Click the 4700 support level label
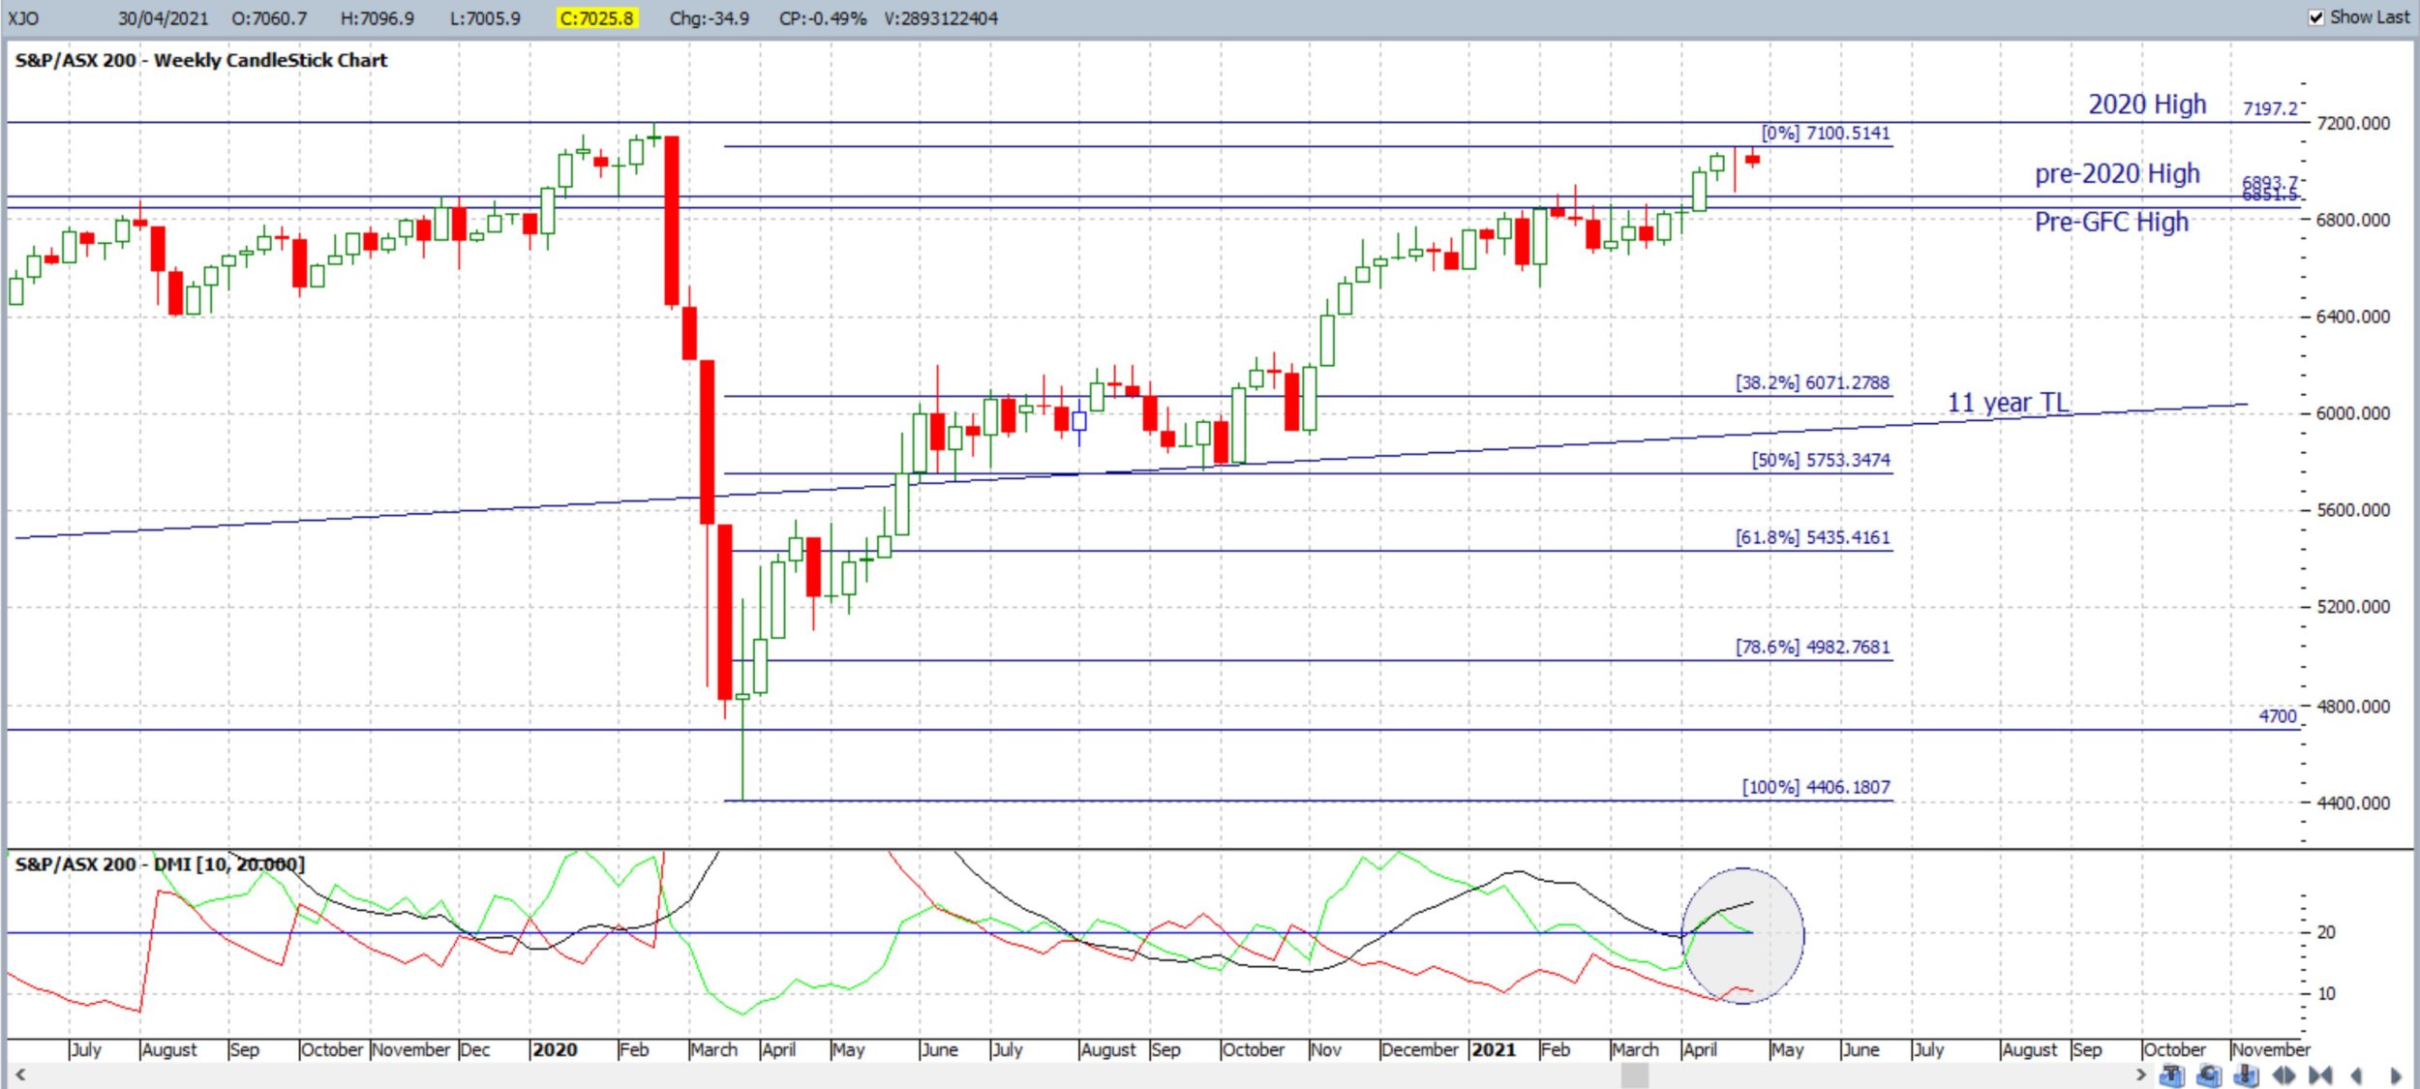 point(2278,716)
